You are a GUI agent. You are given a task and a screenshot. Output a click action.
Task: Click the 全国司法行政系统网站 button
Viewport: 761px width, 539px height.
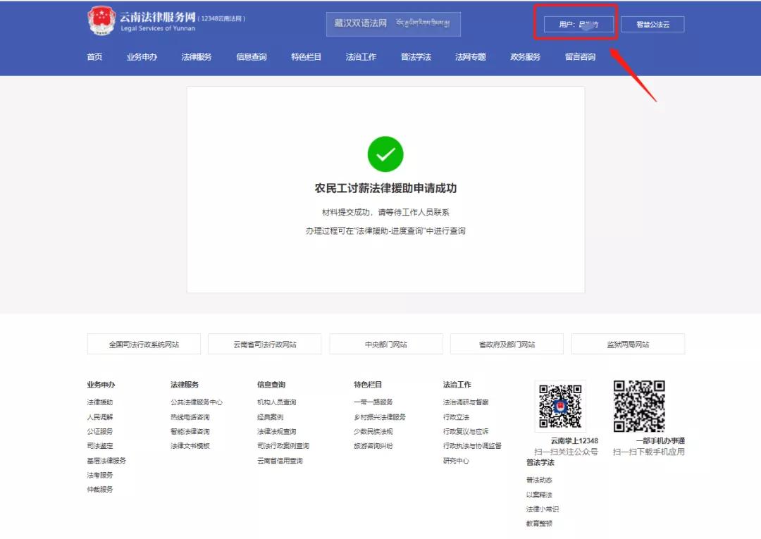pyautogui.click(x=144, y=344)
